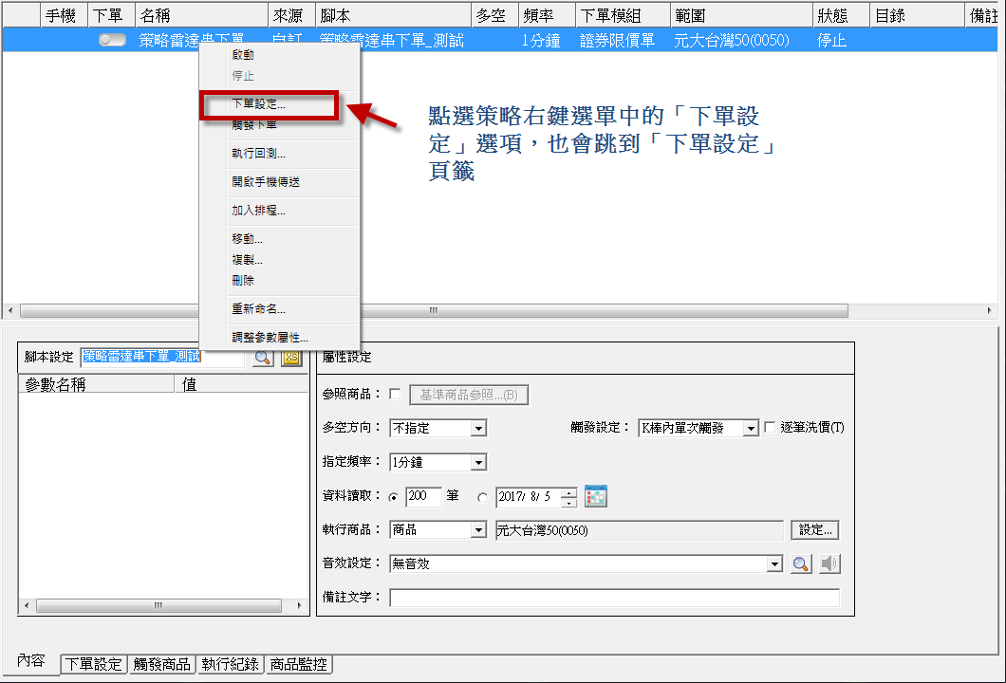The height and width of the screenshot is (683, 1006).
Task: Select 執行回測... in the context menu
Action: pos(259,154)
